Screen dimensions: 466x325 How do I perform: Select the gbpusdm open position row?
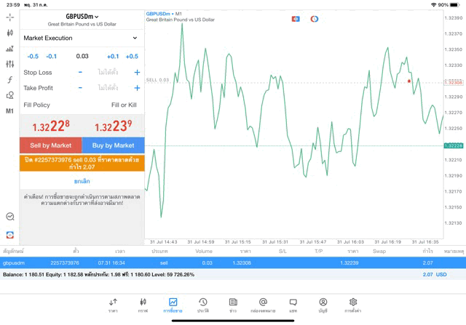click(x=233, y=262)
